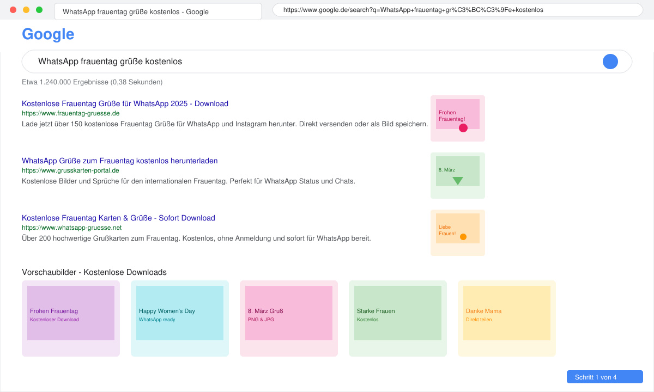Open the pink Frohen Frauentag! result thumbnail

click(x=458, y=119)
